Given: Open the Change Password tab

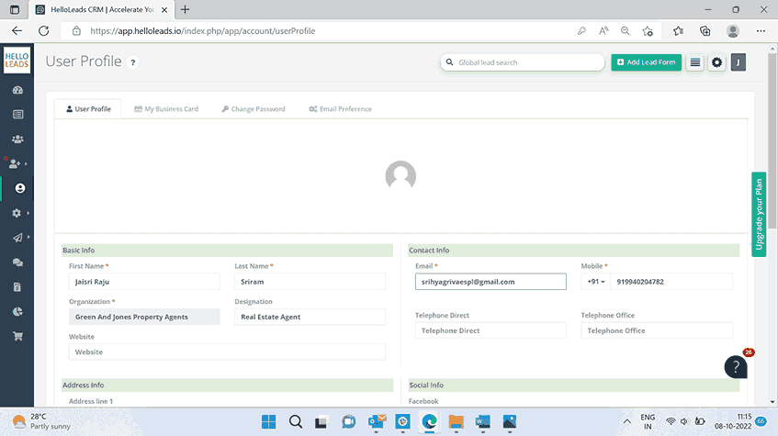Looking at the screenshot, I should point(254,109).
